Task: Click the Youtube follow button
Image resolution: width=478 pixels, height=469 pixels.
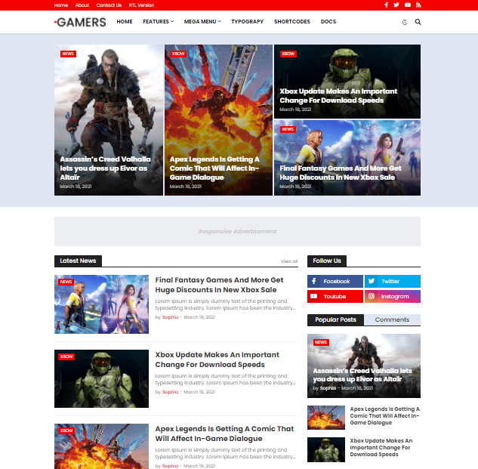Action: coord(335,296)
